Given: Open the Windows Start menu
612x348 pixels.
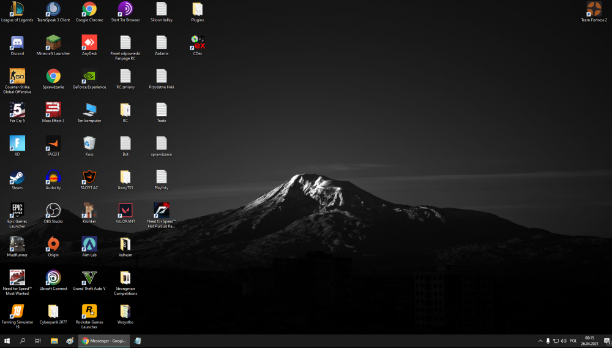Looking at the screenshot, I should click(x=7, y=341).
